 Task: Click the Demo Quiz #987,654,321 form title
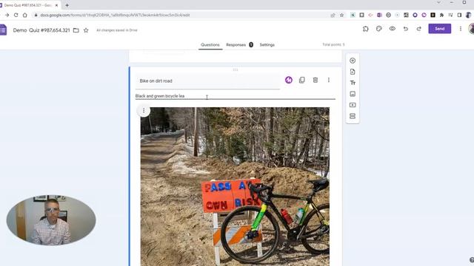pos(41,30)
